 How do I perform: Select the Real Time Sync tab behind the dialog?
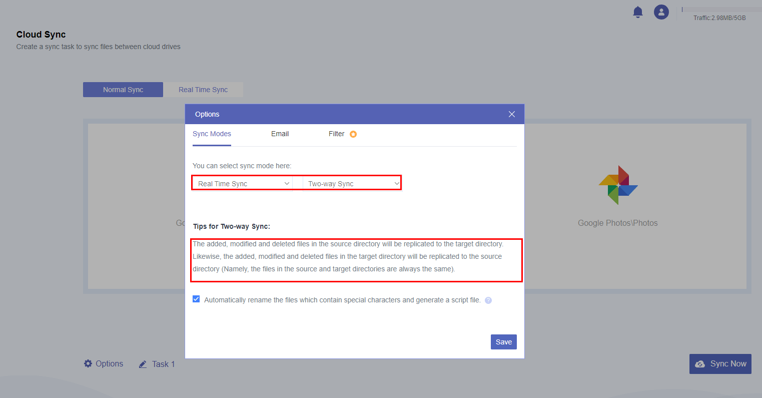[203, 90]
